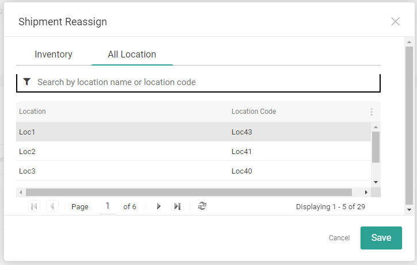Screen dimensions: 417x265
Task: Click location code Loc41
Action: (x=241, y=152)
